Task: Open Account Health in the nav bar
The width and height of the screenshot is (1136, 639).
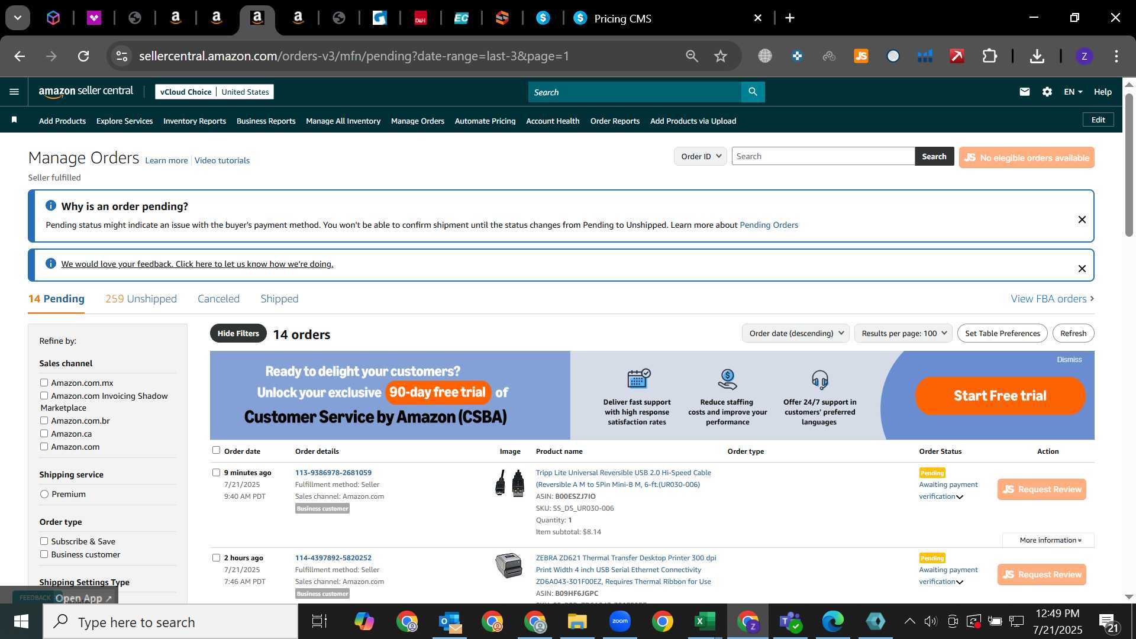Action: [553, 121]
